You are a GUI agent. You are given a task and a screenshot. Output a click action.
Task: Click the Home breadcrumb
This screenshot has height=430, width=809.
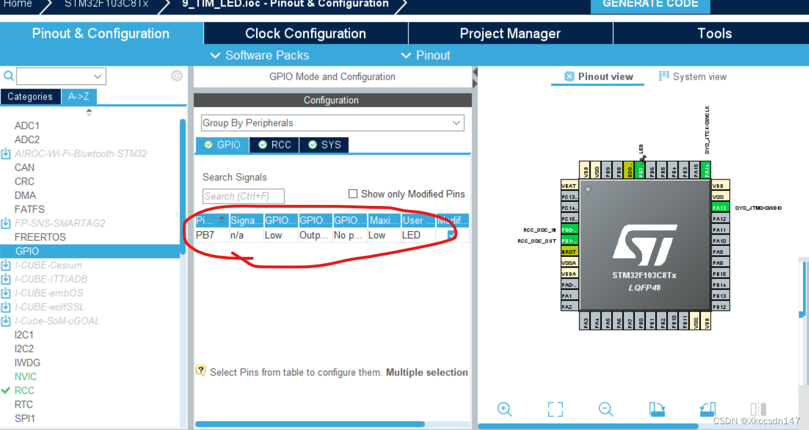(x=18, y=4)
